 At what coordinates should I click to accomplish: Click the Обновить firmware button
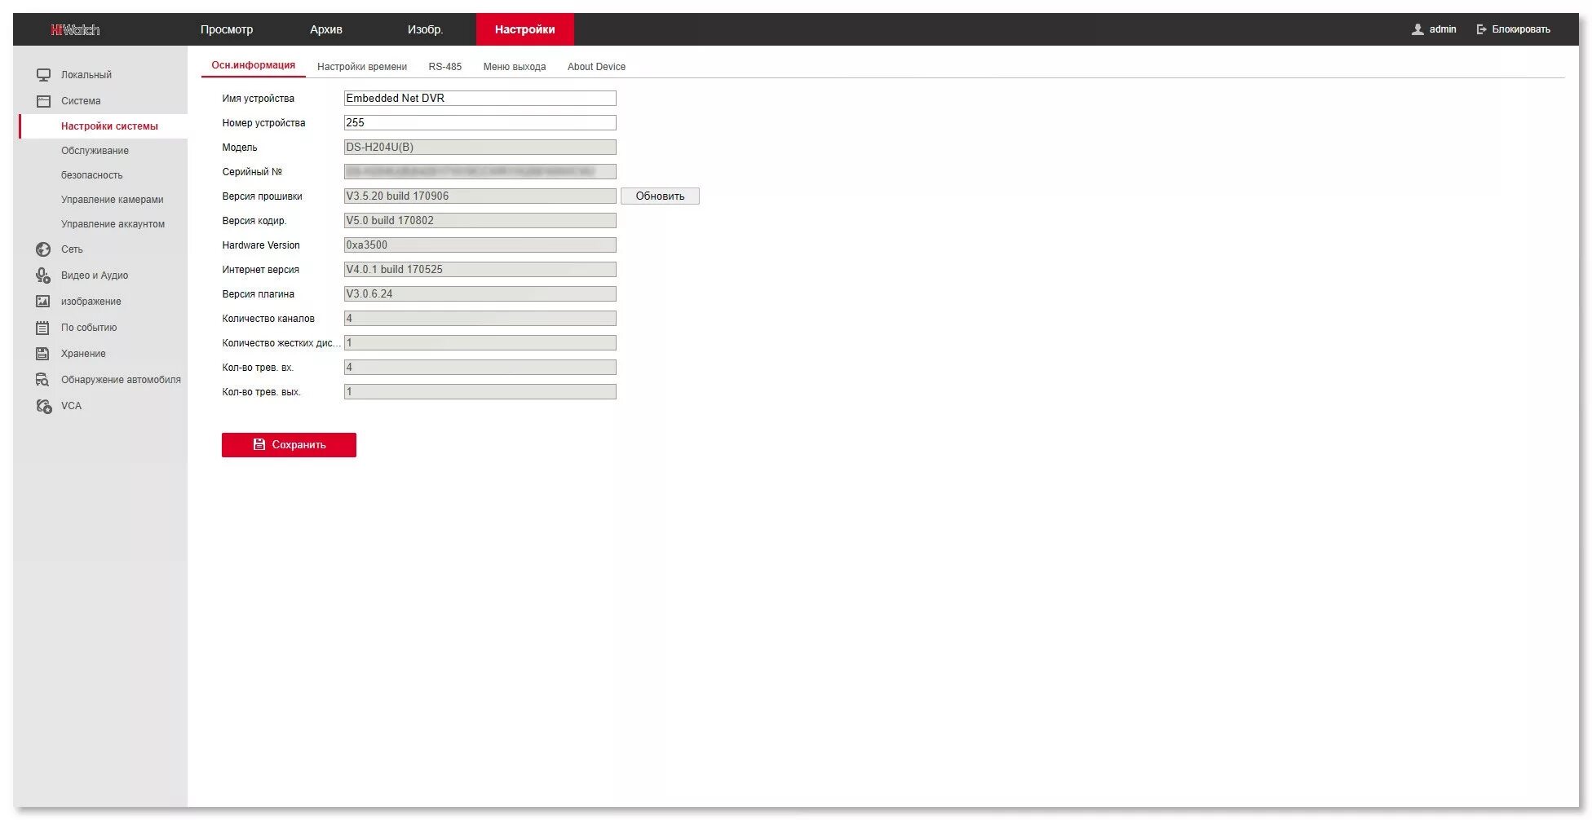pos(660,196)
